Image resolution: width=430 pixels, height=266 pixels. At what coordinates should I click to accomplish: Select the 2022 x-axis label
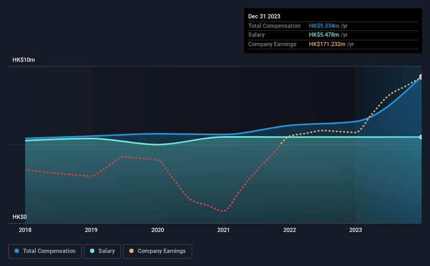tap(290, 230)
